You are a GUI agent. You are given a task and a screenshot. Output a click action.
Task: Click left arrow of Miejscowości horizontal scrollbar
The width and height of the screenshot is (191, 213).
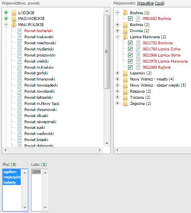(117, 150)
